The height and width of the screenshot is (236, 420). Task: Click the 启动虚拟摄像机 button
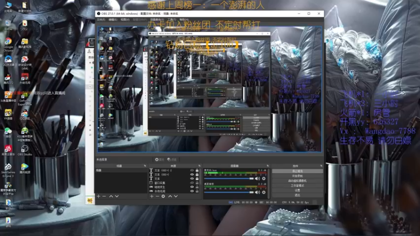tap(297, 180)
